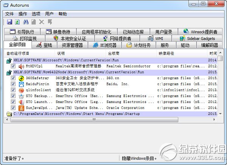Switch to the 引导执行 tab

tap(22, 31)
